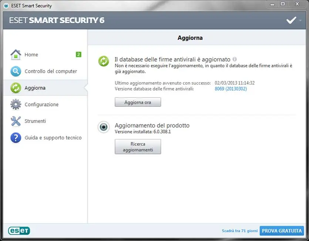The height and width of the screenshot is (241, 309).
Task: Click the Aggiorna ora button
Action: (x=138, y=102)
